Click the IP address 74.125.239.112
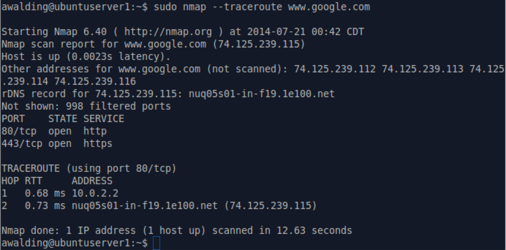506x250 pixels. [x=335, y=69]
